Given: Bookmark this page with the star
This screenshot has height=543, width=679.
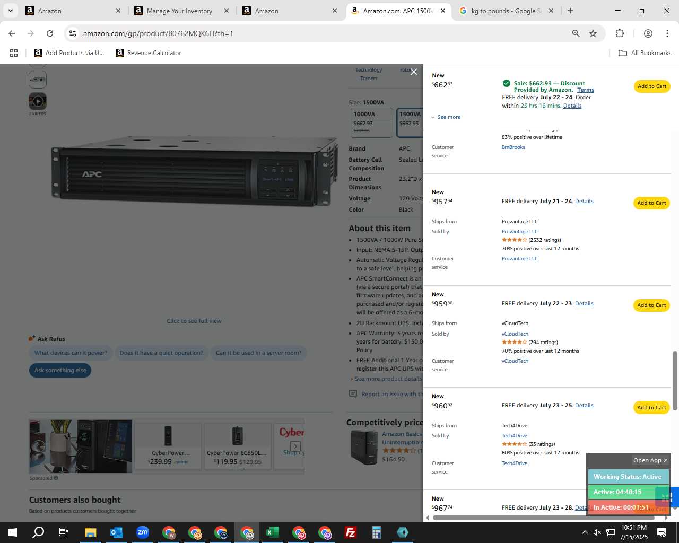Looking at the screenshot, I should point(593,33).
